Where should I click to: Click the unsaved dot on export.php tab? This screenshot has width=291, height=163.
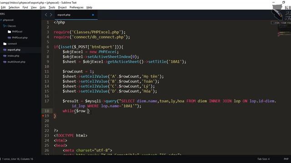point(93,15)
